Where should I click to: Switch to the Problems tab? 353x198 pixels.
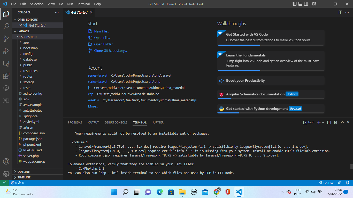(x=75, y=122)
